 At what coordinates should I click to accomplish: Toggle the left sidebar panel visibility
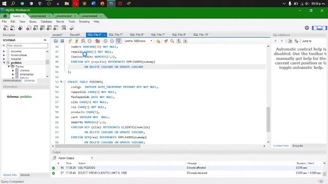[314, 28]
